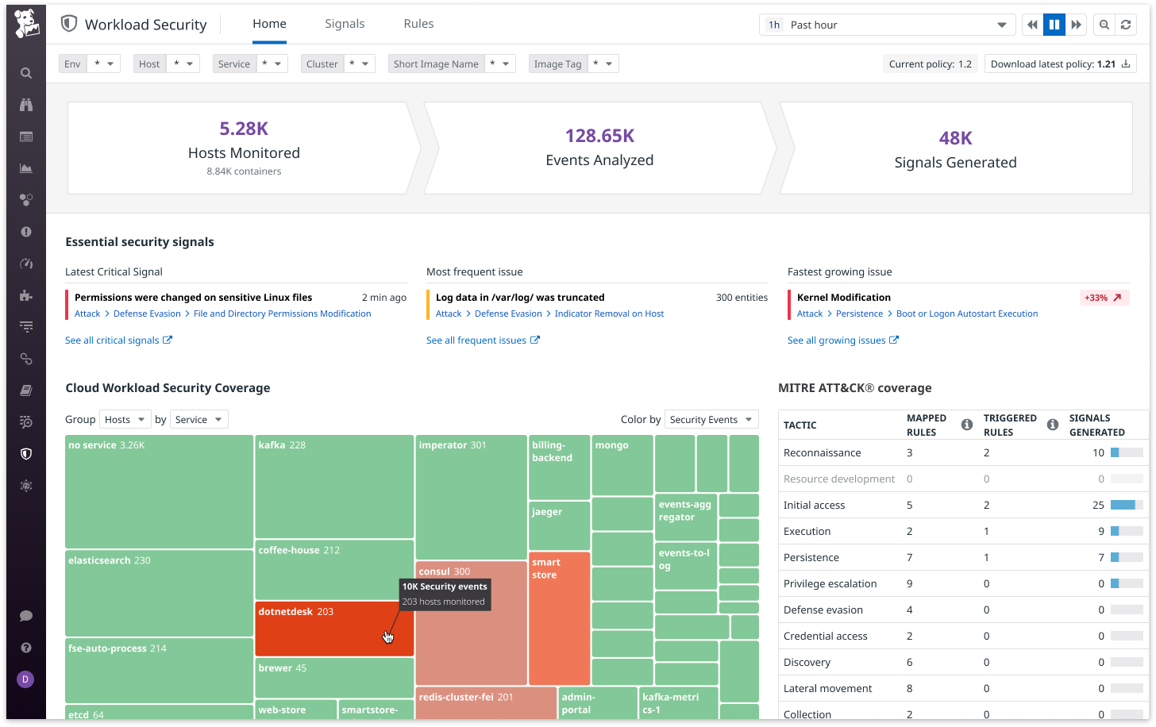Open the Color by Security Events dropdown
The height and width of the screenshot is (727, 1156).
711,418
